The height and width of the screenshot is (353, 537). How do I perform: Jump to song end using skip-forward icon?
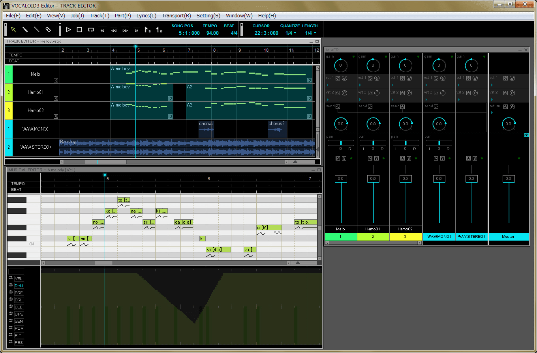(x=137, y=30)
